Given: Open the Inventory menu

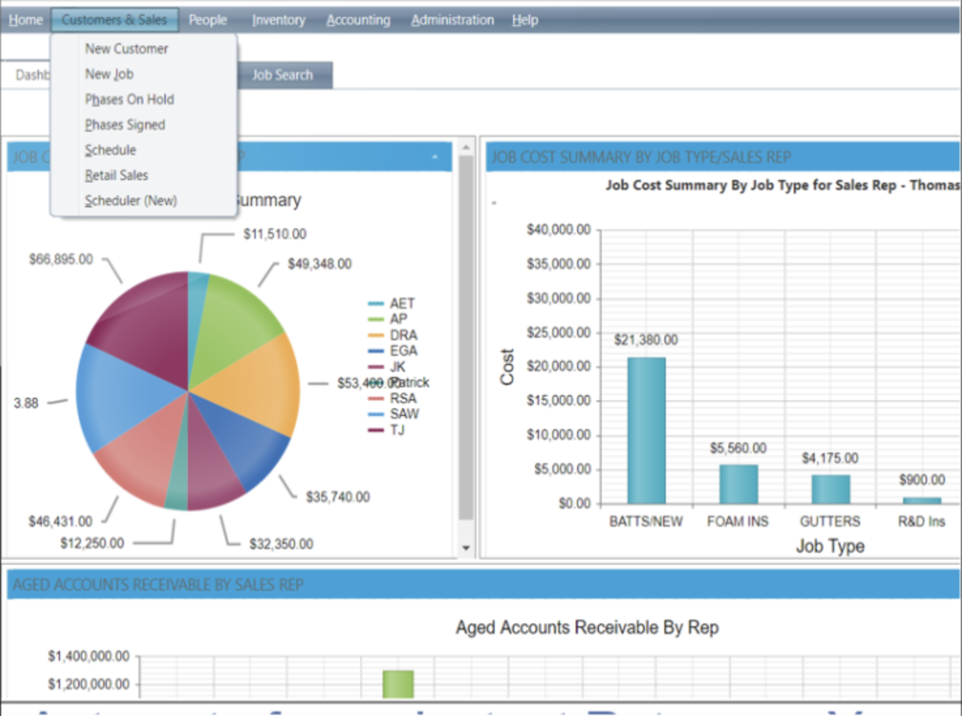Looking at the screenshot, I should (279, 20).
